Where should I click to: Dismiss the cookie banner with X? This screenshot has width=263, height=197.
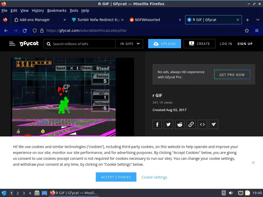[x=253, y=163]
